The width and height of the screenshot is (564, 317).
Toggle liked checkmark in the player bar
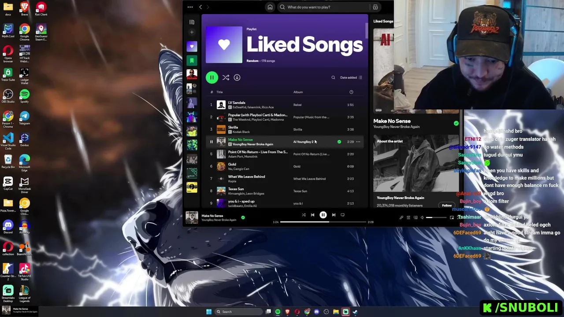pyautogui.click(x=243, y=217)
